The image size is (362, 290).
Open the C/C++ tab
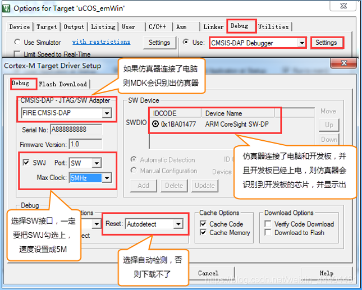tap(157, 27)
